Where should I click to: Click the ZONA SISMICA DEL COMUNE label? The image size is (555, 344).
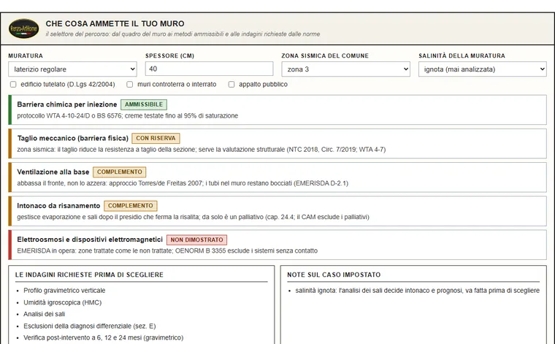coord(325,56)
